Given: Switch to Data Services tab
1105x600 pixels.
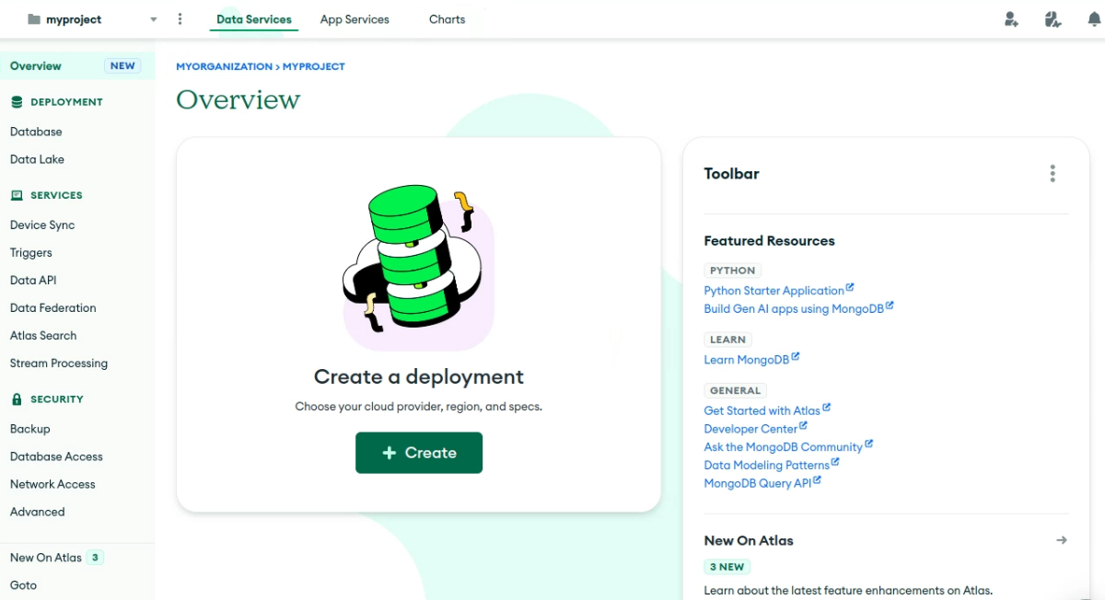Looking at the screenshot, I should 254,19.
